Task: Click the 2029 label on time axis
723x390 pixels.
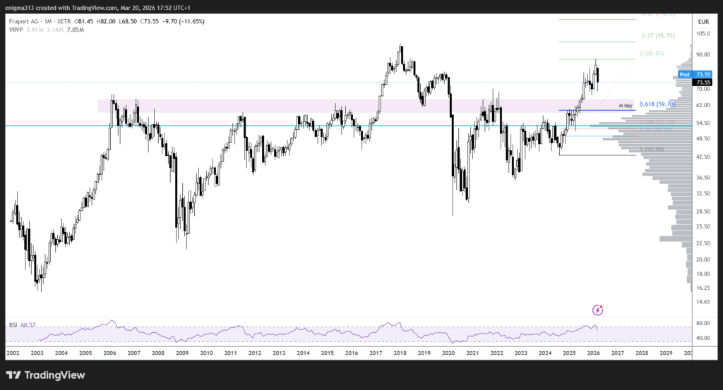Action: 666,353
